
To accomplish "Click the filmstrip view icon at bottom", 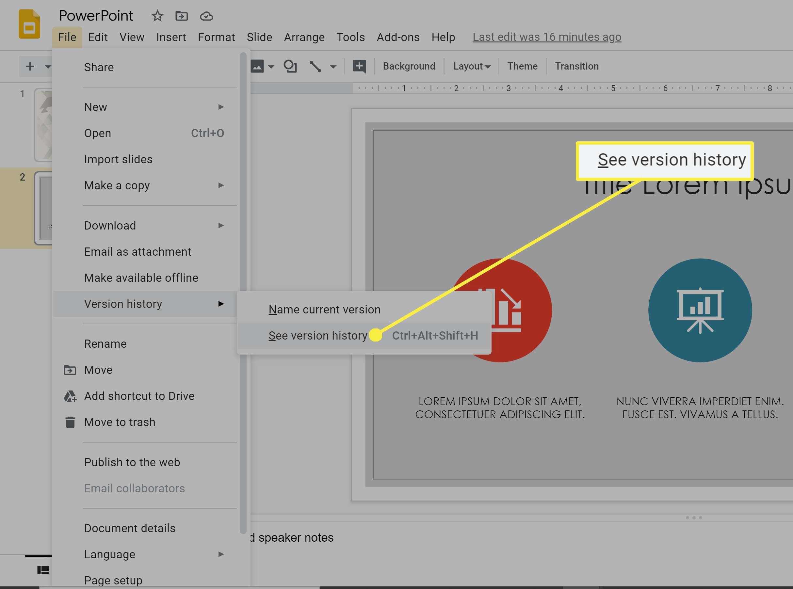I will point(43,570).
